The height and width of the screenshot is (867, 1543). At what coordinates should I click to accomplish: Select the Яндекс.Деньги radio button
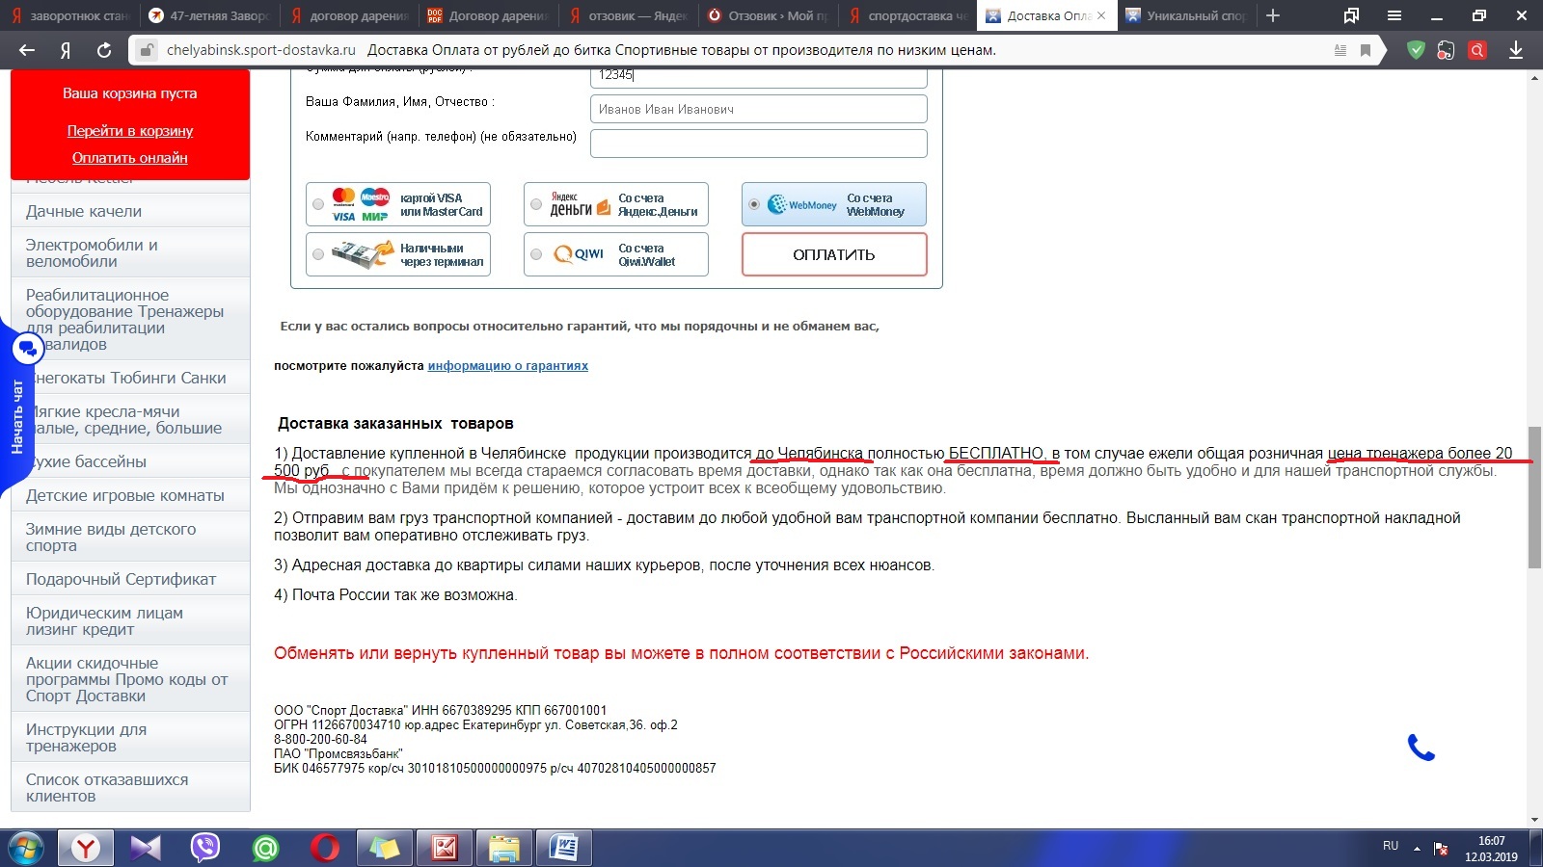(x=536, y=204)
